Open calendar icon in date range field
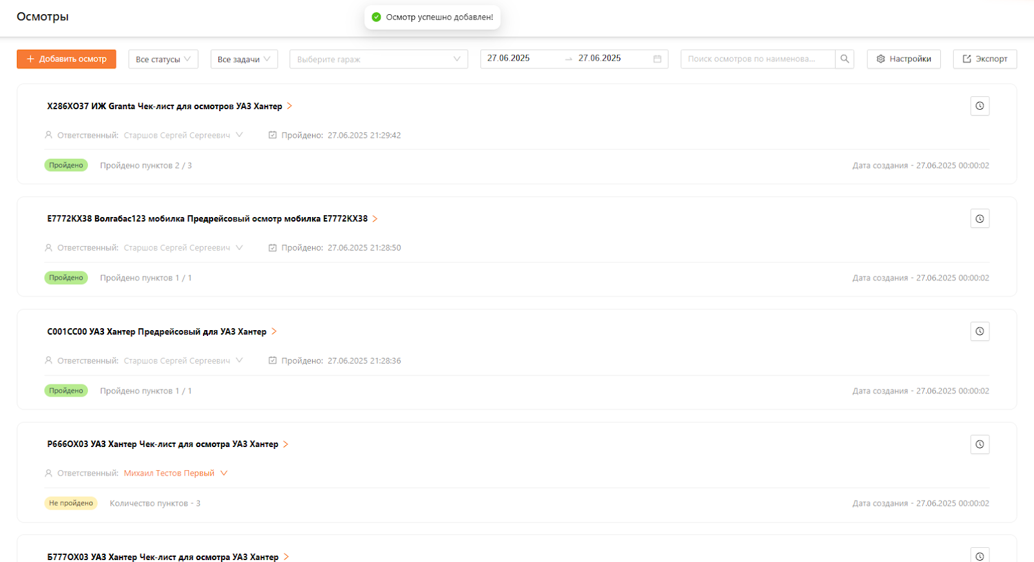This screenshot has width=1034, height=562. [657, 59]
